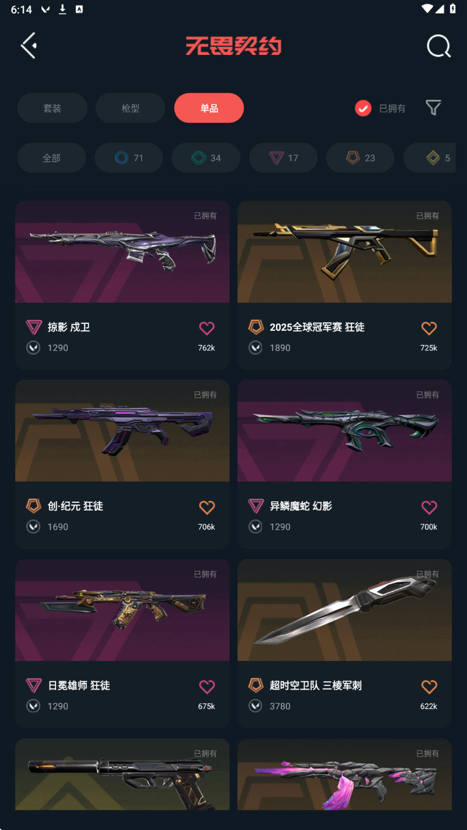Switch to the 枪型 tab

tap(131, 108)
